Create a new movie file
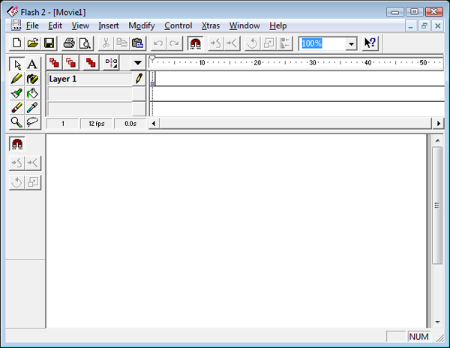 (x=17, y=43)
